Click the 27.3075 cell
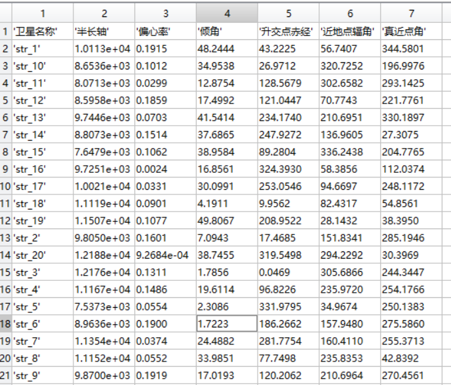The width and height of the screenshot is (451, 385). (411, 134)
